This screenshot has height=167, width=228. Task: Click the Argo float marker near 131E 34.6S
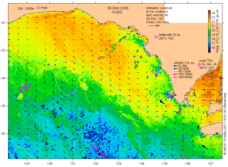coord(72,94)
